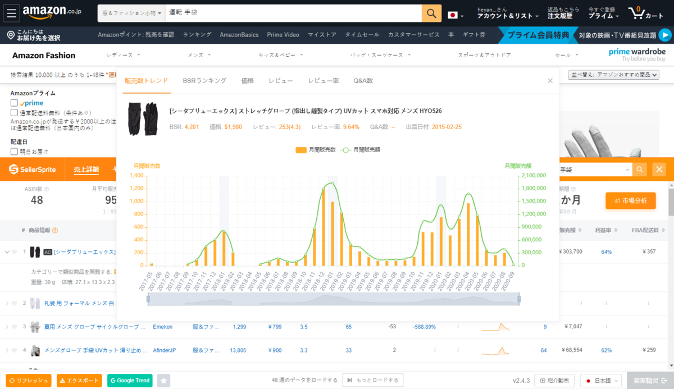Click the 紹介動画 button
This screenshot has height=389, width=674.
554,381
